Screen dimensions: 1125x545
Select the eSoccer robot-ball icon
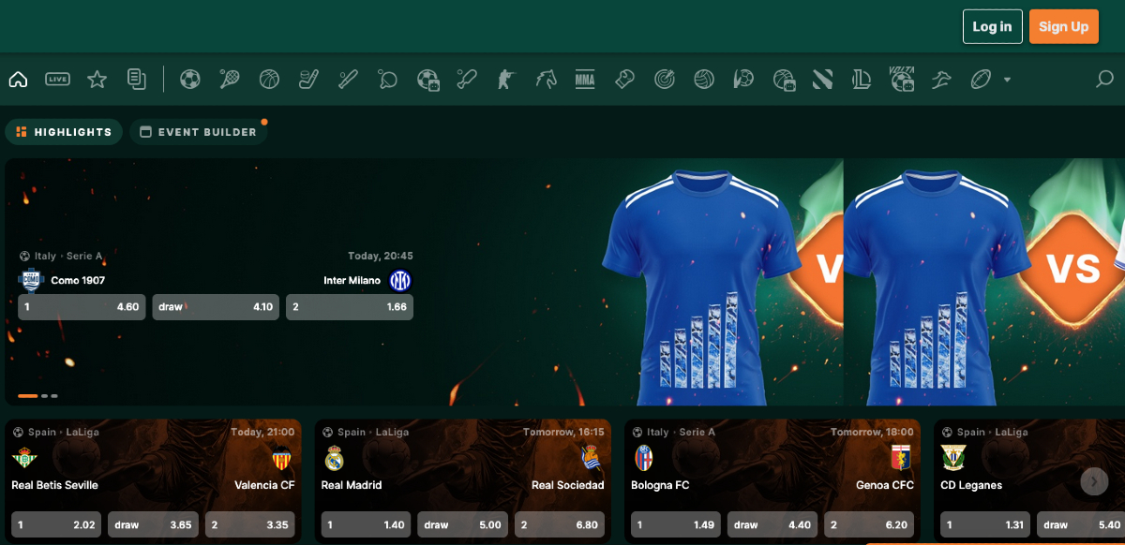click(x=428, y=80)
